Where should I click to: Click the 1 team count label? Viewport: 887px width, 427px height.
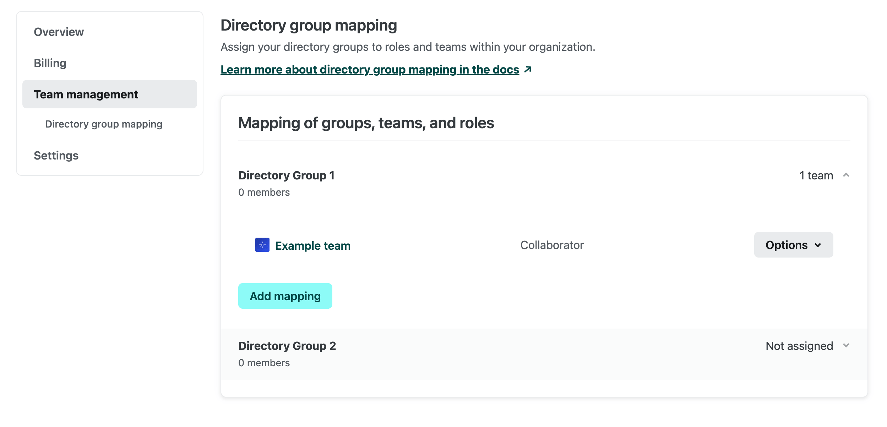(816, 175)
